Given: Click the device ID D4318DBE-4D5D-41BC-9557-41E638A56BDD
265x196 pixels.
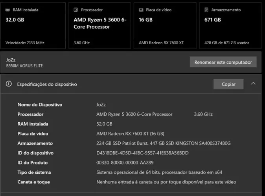Looking at the screenshot, I should click(142, 153).
